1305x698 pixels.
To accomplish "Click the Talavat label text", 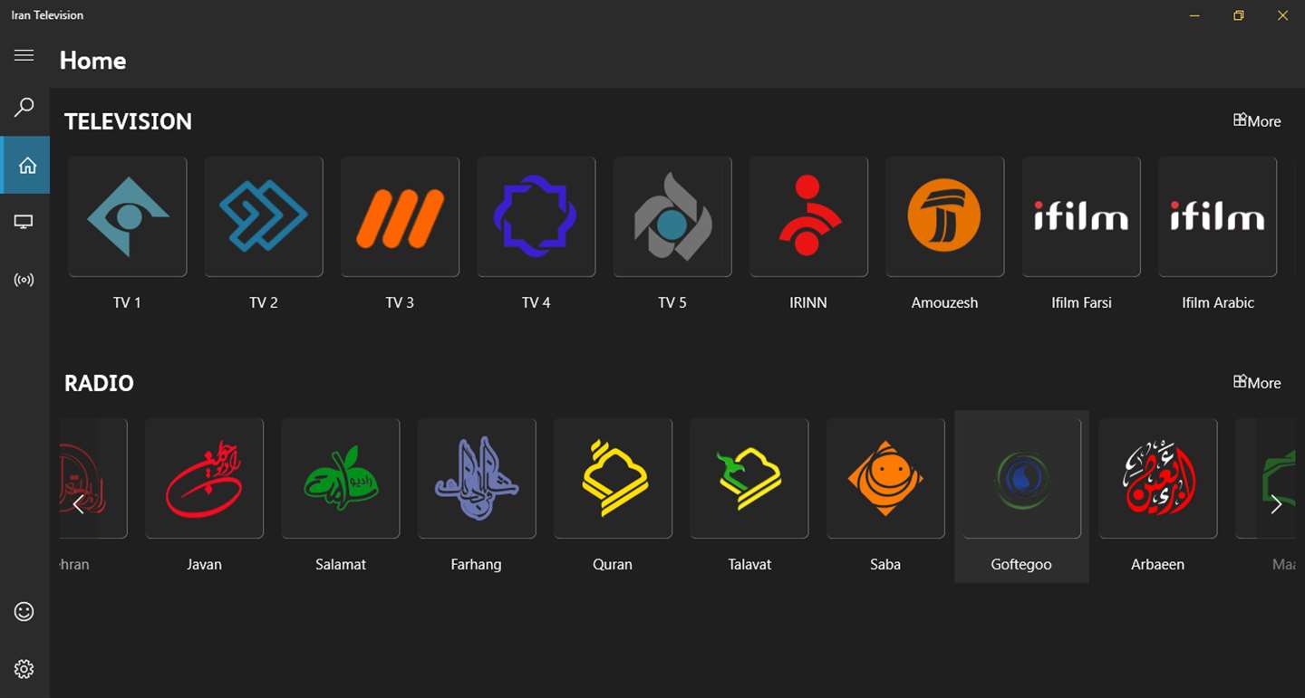I will (x=749, y=564).
